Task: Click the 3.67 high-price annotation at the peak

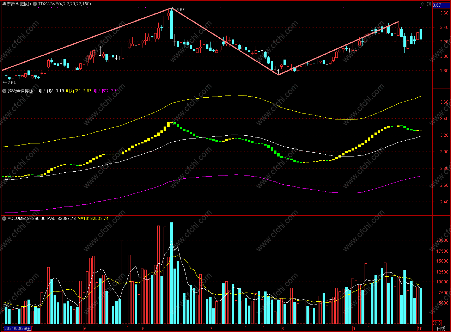Action: (180, 10)
